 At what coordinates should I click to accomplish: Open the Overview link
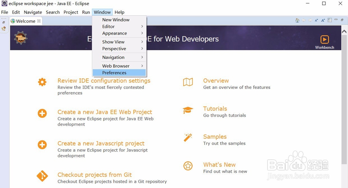[x=216, y=80]
